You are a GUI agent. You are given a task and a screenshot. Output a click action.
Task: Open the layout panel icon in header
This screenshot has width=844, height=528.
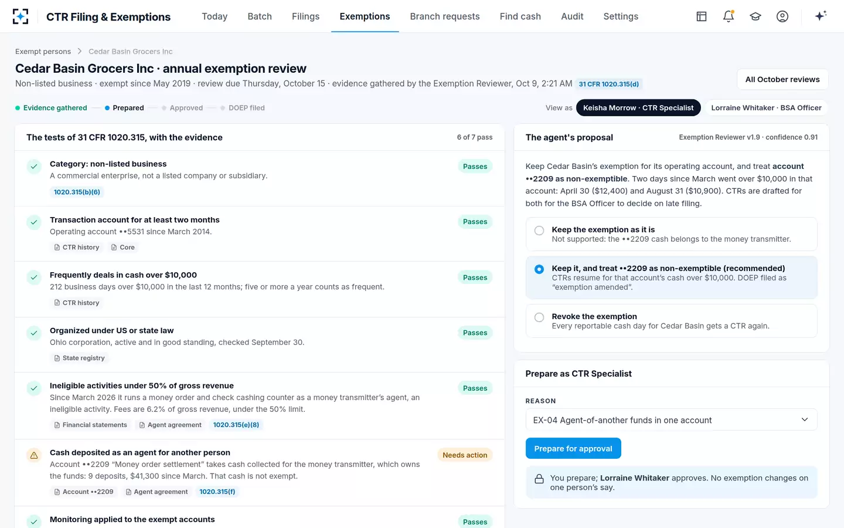coord(702,16)
